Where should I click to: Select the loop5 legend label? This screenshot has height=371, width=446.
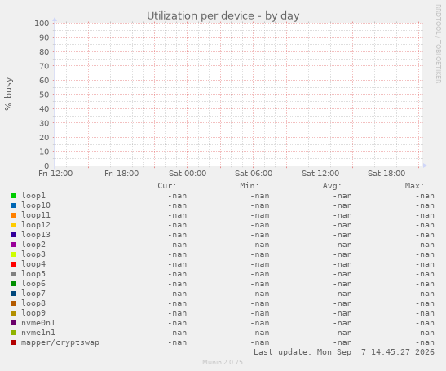click(x=33, y=274)
